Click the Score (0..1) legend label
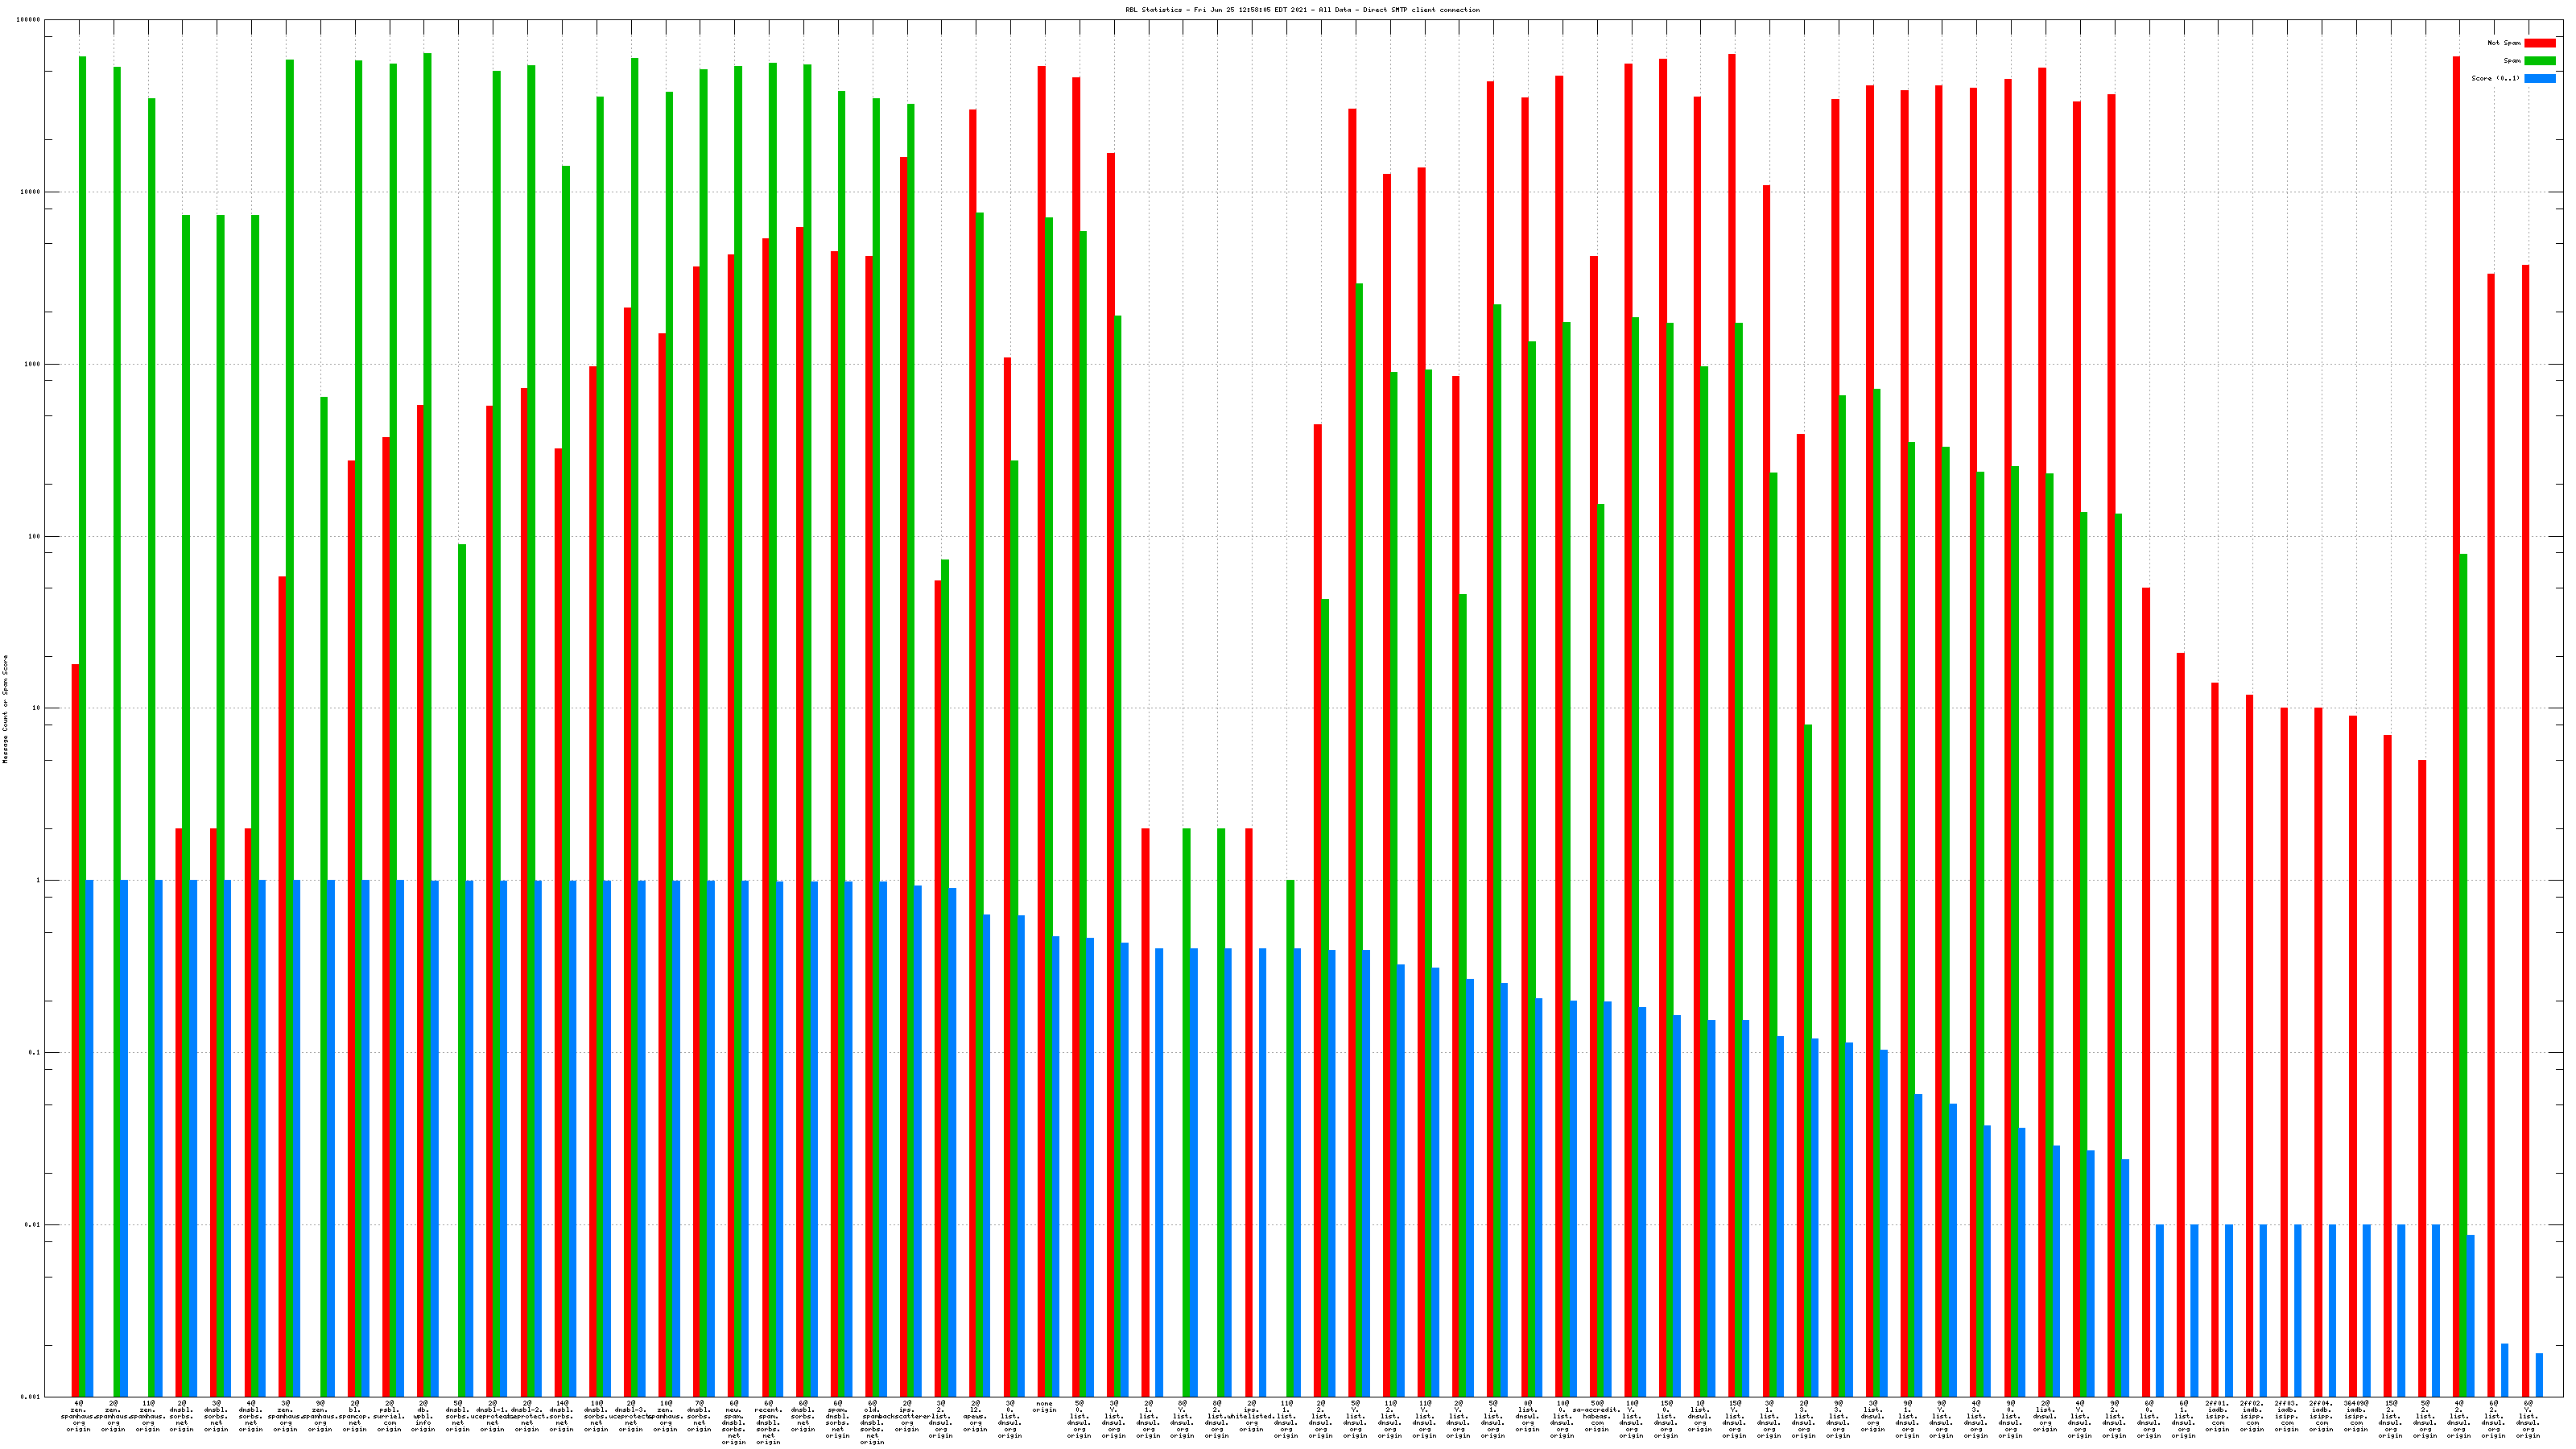 tap(2495, 78)
